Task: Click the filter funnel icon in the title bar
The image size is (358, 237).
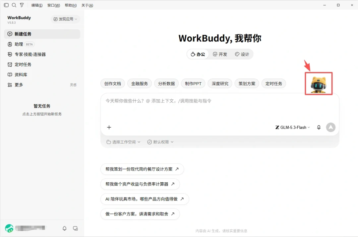Action: (22, 5)
